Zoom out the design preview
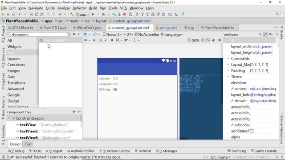The image size is (285, 160). pos(189,40)
